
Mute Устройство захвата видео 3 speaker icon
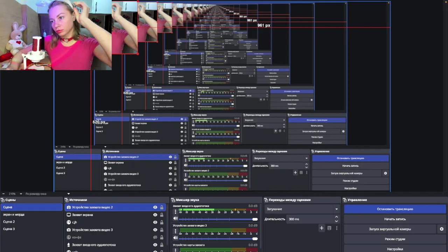pyautogui.click(x=176, y=238)
